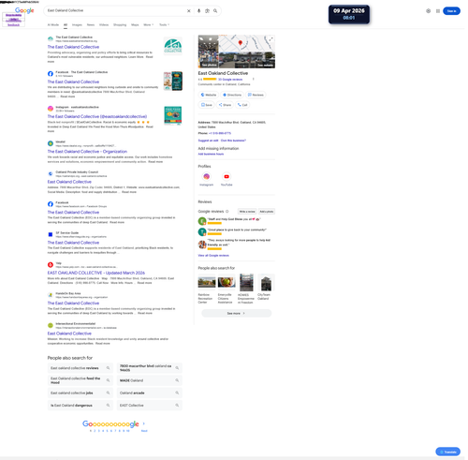Click View all Google reviews link

tap(213, 256)
